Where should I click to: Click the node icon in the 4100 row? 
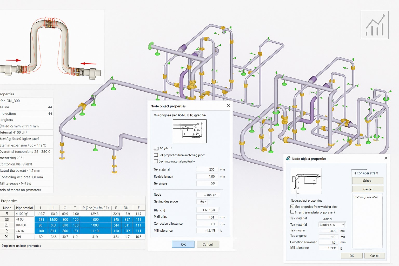tap(7, 214)
